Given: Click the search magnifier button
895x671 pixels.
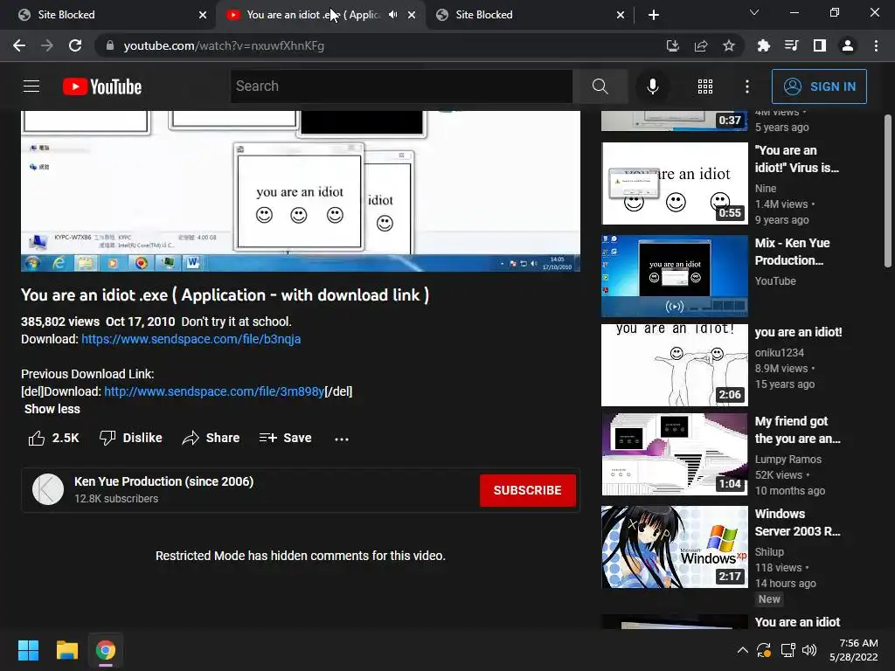Looking at the screenshot, I should tap(600, 86).
